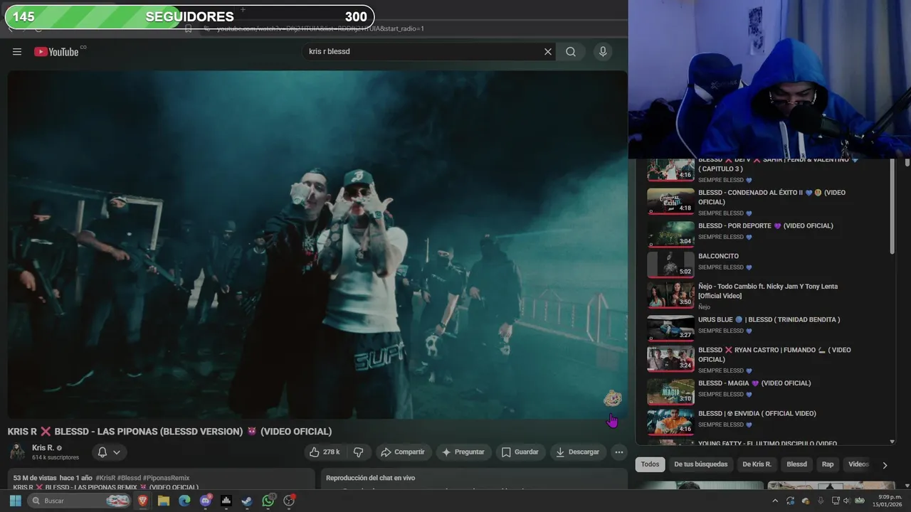The height and width of the screenshot is (512, 911).
Task: Open 'BLESSD ❌ RYAN CASTRO | FUMANDO' title
Action: [x=774, y=354]
